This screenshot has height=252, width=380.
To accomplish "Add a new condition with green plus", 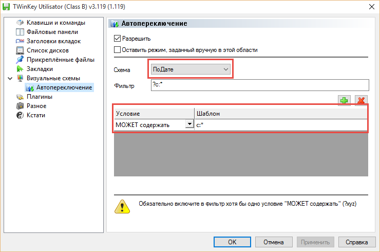I will [344, 100].
